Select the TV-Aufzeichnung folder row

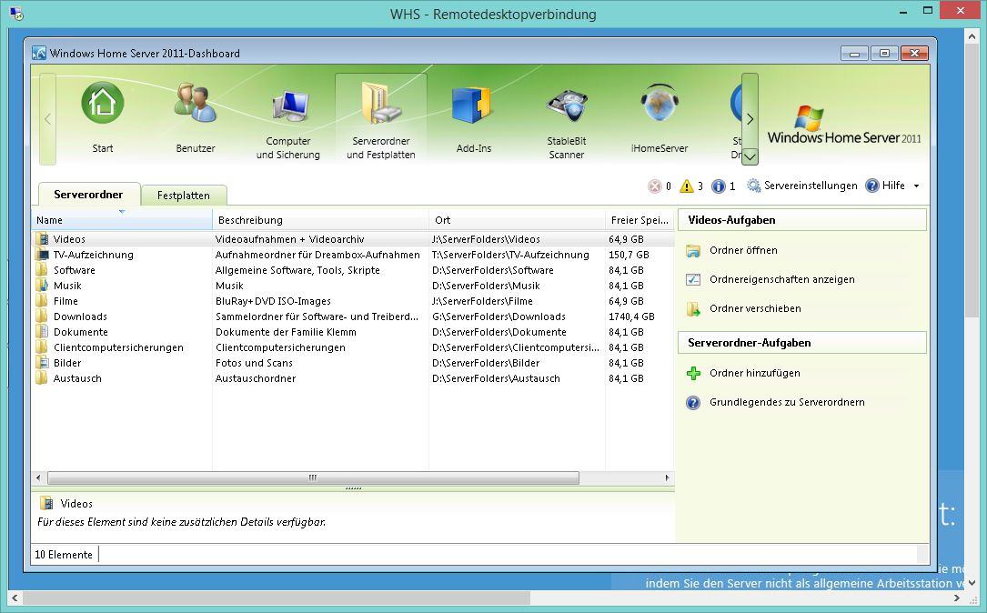tap(353, 255)
